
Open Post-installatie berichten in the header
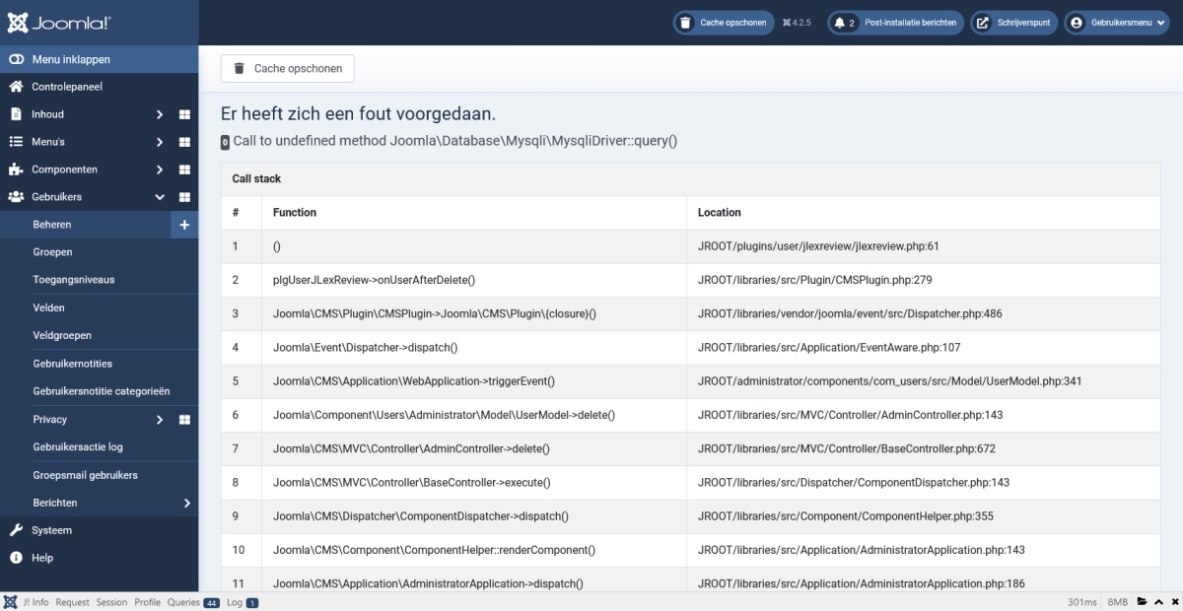coord(895,23)
